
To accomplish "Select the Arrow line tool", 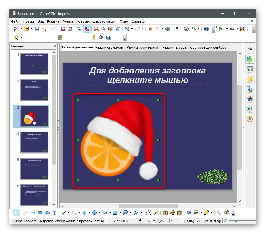I will coord(33,213).
